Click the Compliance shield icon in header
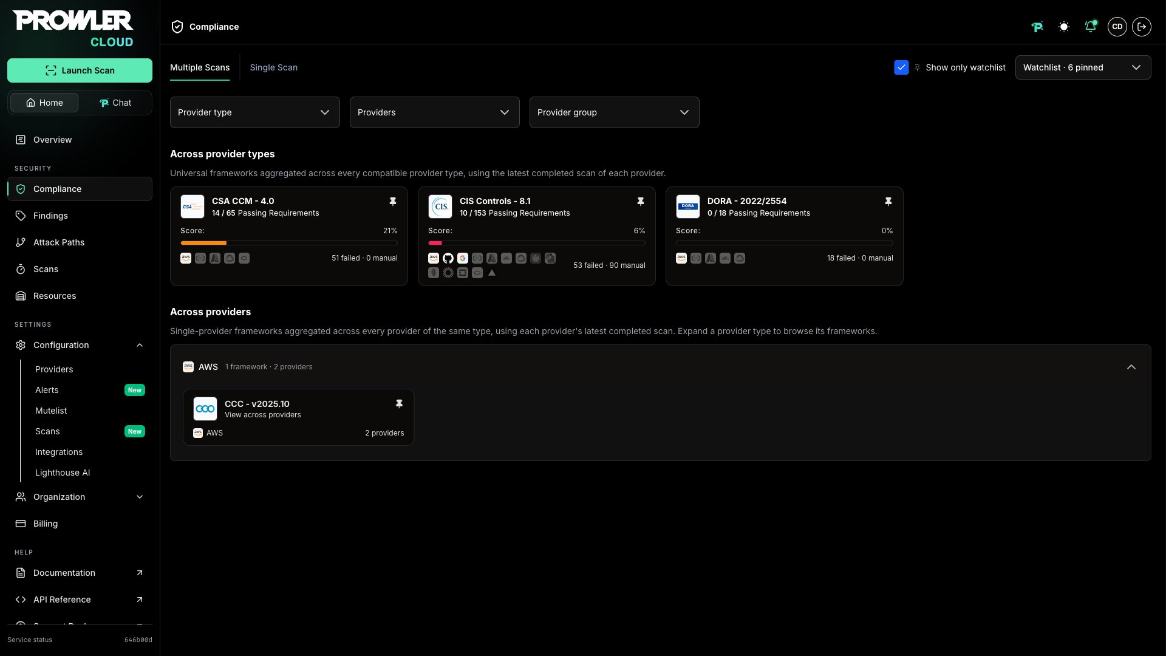1166x656 pixels. [177, 27]
